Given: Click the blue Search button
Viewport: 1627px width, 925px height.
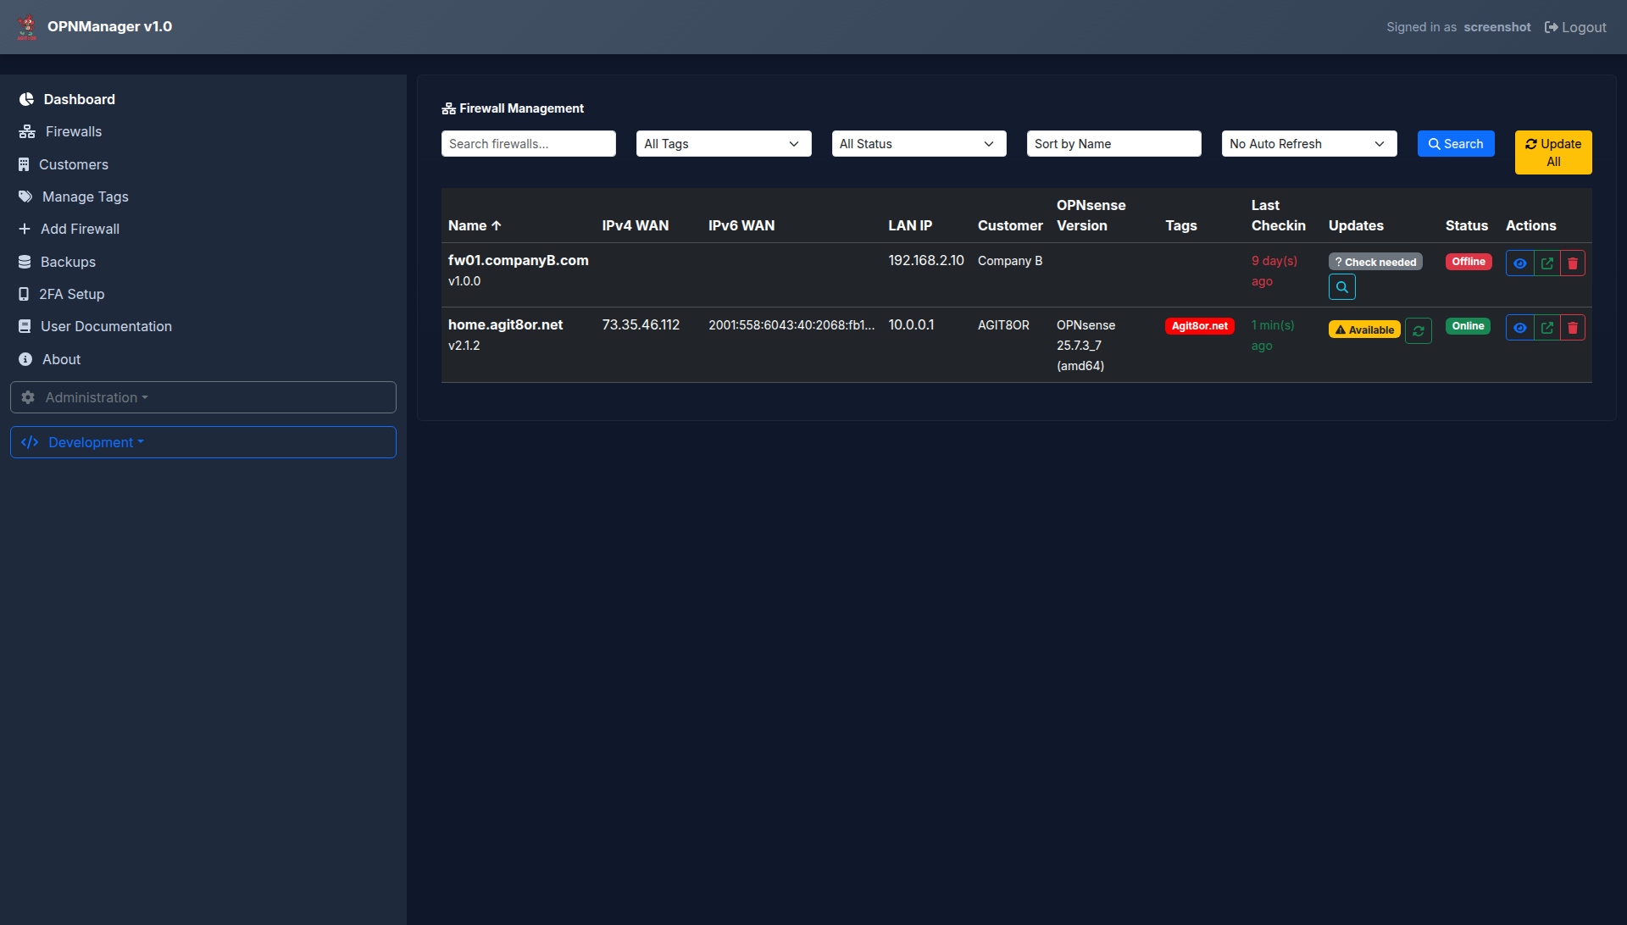Looking at the screenshot, I should point(1456,144).
